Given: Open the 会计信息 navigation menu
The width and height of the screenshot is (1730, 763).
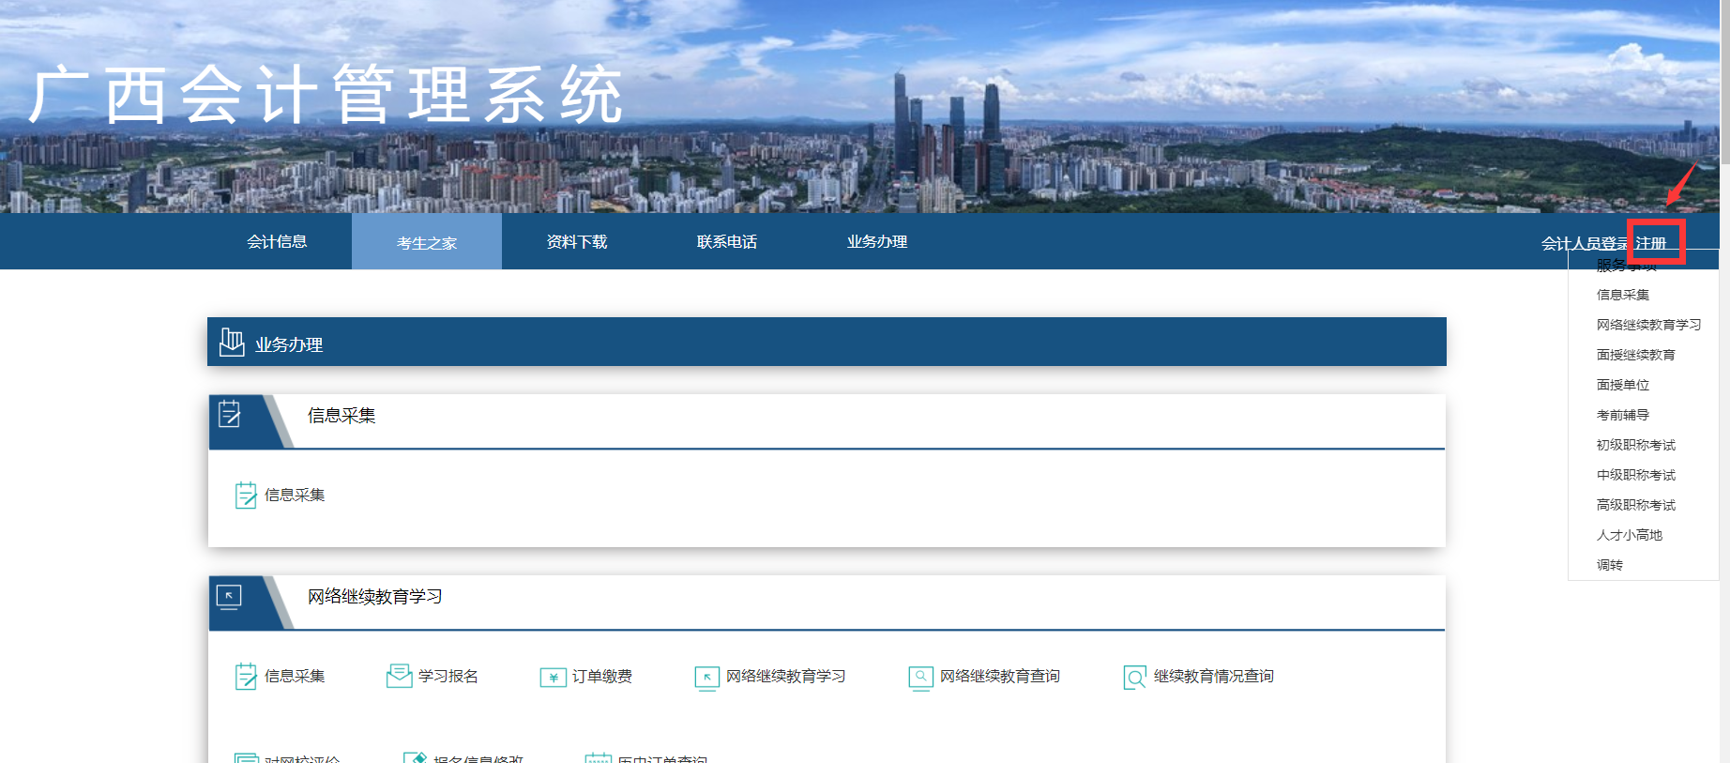Looking at the screenshot, I should pyautogui.click(x=277, y=241).
